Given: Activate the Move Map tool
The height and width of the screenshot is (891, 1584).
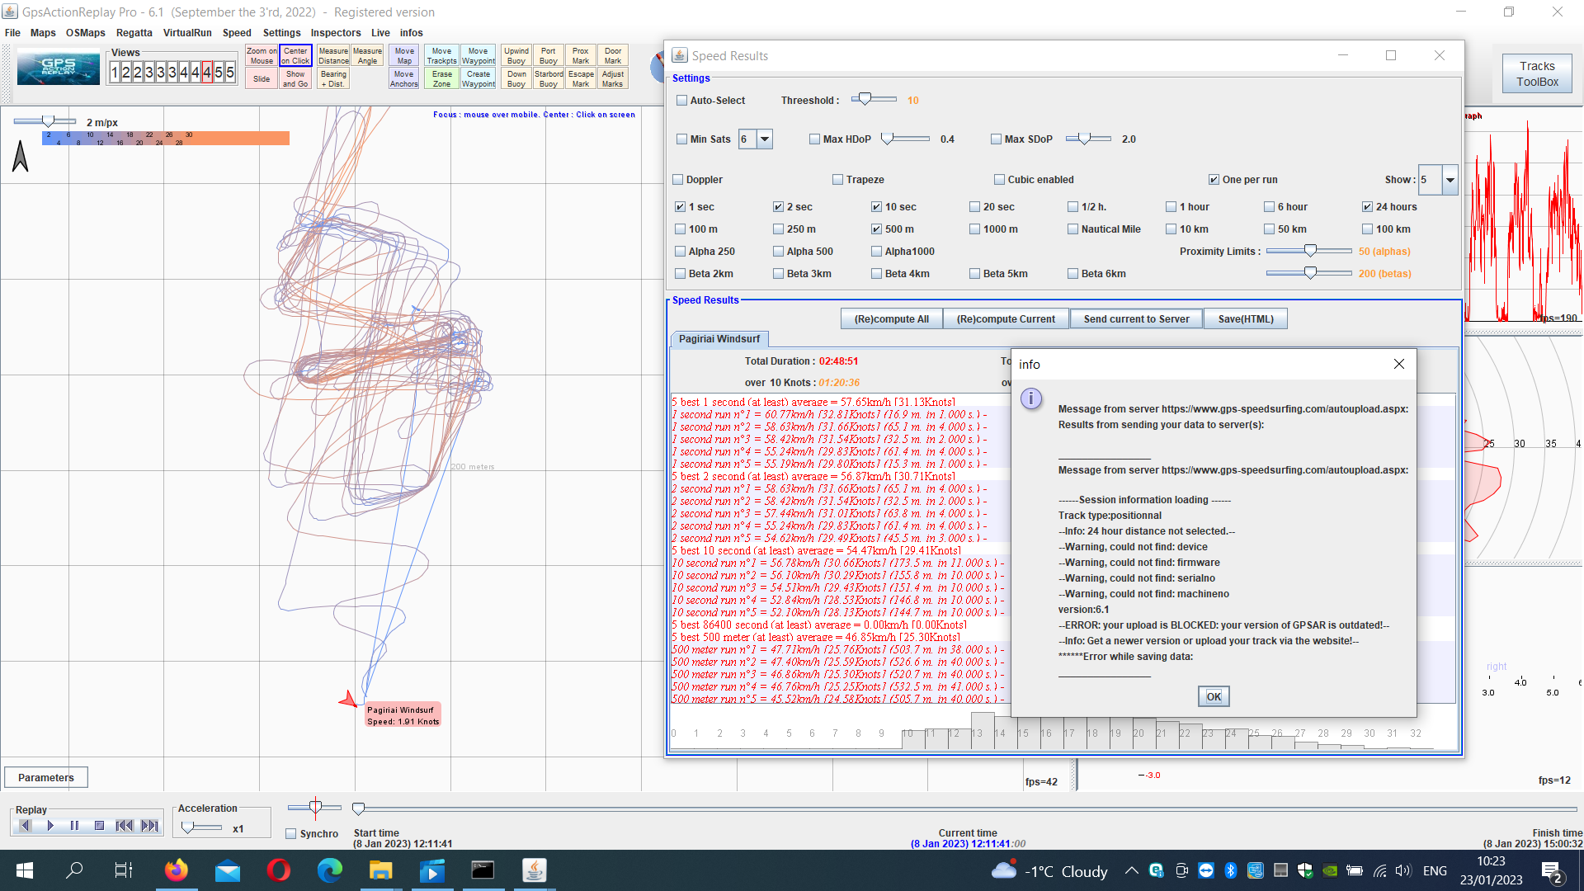Looking at the screenshot, I should click(x=403, y=54).
